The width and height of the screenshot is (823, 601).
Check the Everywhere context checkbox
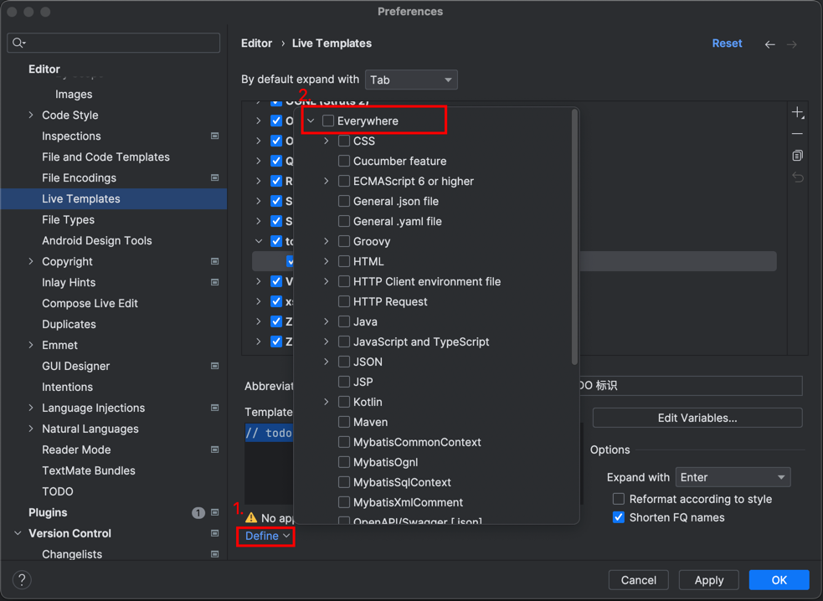328,121
